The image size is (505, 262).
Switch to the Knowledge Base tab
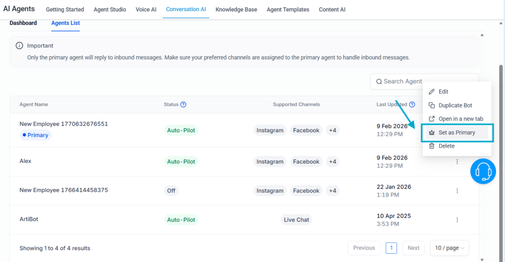[x=236, y=9]
